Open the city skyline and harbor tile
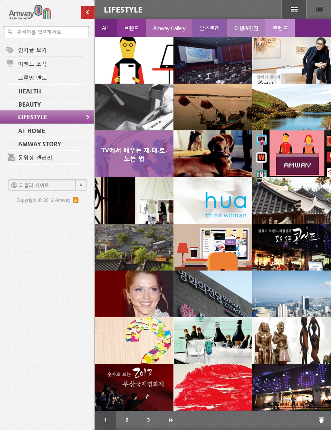Image resolution: width=331 pixels, height=430 pixels. (x=291, y=294)
